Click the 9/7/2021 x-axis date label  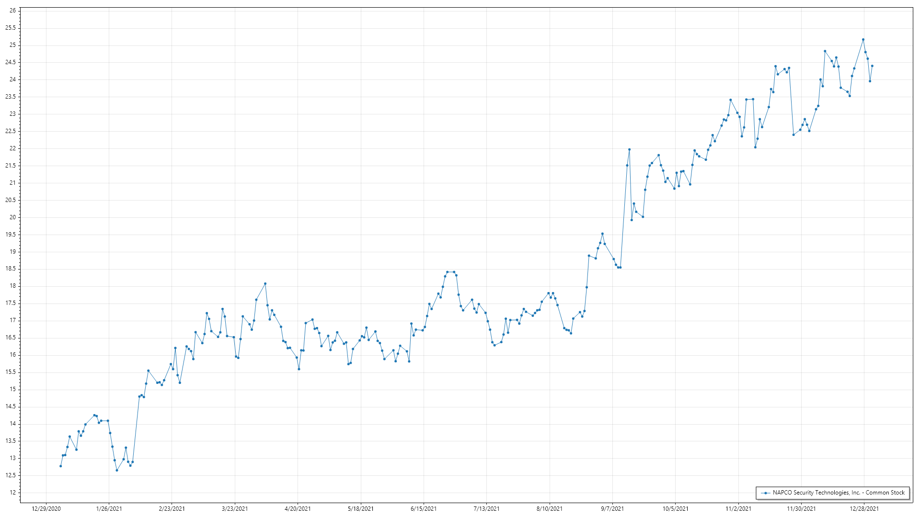[x=612, y=509]
